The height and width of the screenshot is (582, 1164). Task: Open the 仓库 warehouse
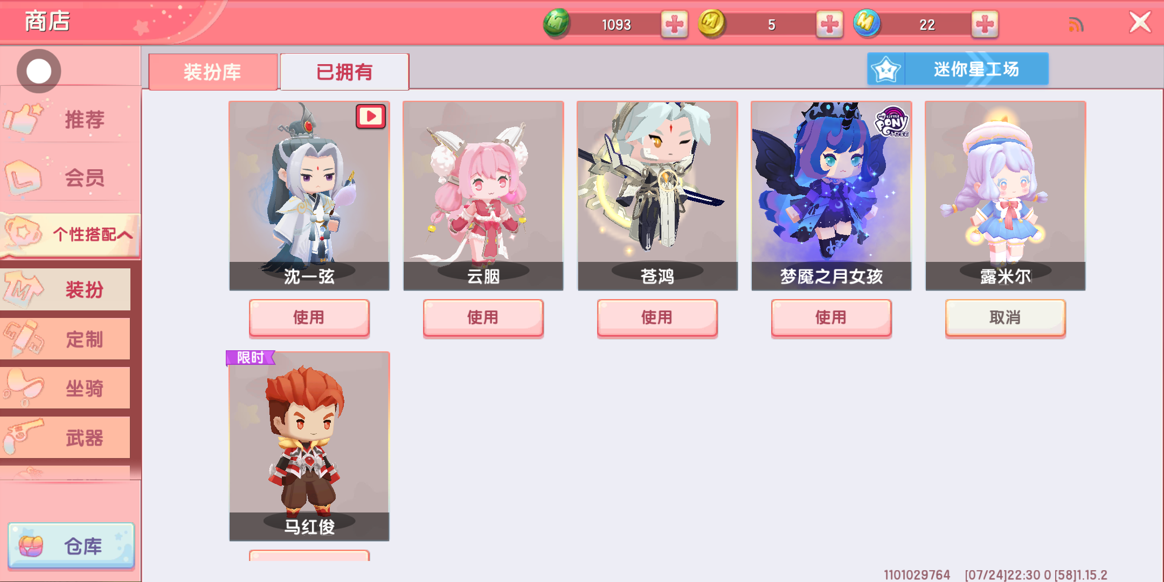[x=71, y=546]
